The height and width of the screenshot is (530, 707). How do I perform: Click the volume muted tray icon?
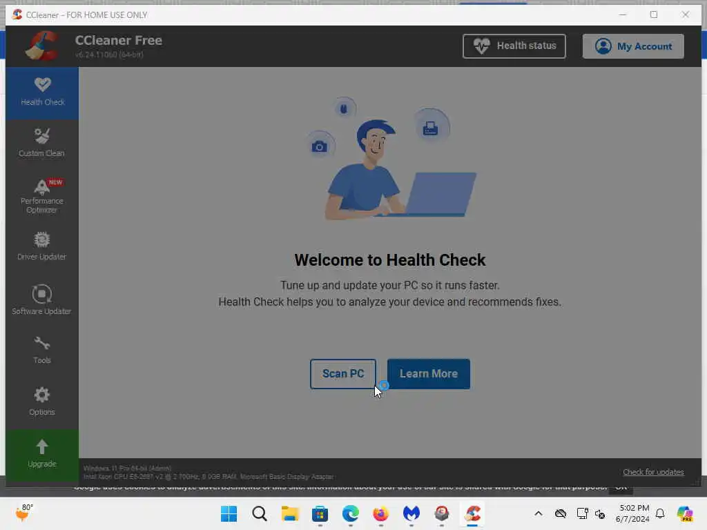tap(600, 513)
